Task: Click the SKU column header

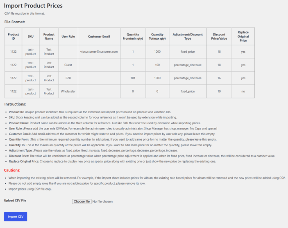Action: click(x=31, y=36)
